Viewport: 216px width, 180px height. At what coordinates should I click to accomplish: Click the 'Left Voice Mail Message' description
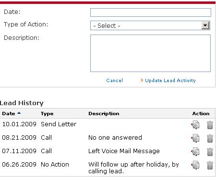pyautogui.click(x=124, y=151)
